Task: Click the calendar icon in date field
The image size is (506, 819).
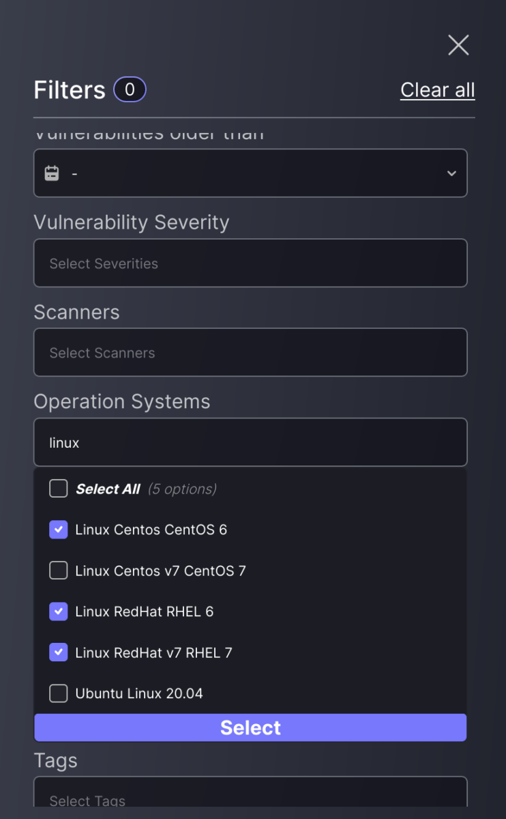Action: point(52,173)
